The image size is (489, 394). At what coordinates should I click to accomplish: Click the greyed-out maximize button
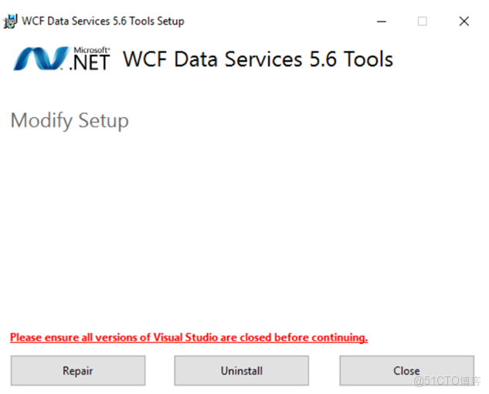pos(423,21)
